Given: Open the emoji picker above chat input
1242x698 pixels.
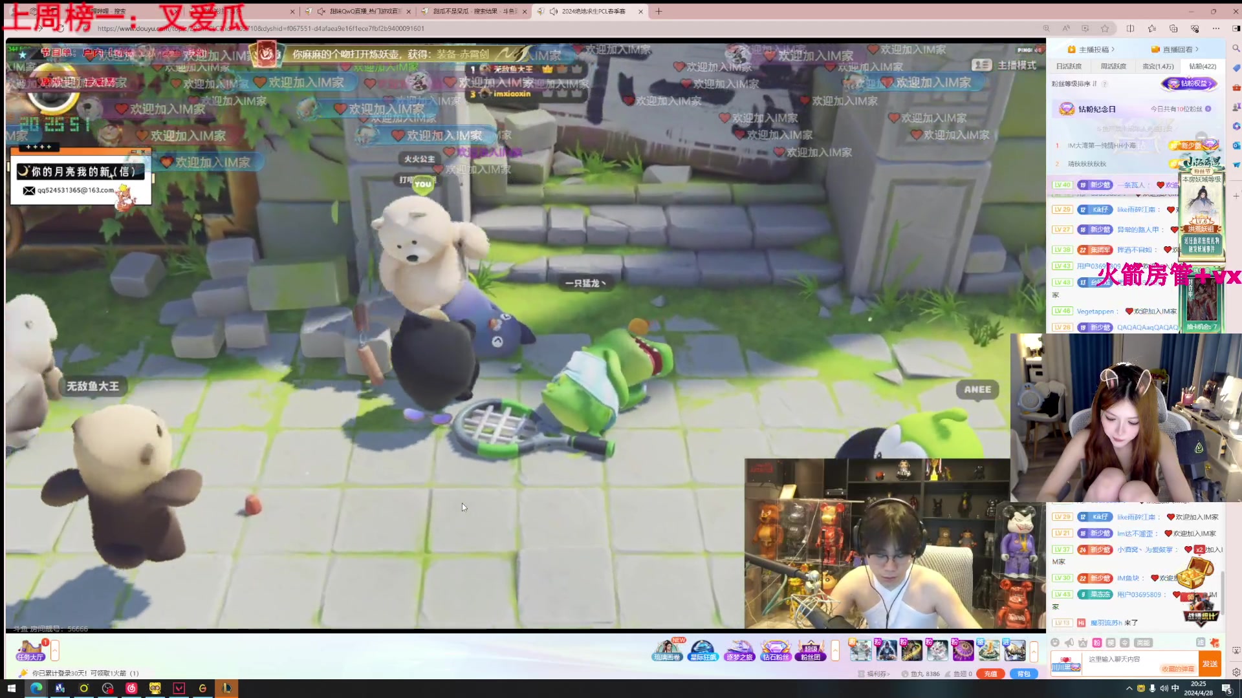Looking at the screenshot, I should pos(1055,642).
